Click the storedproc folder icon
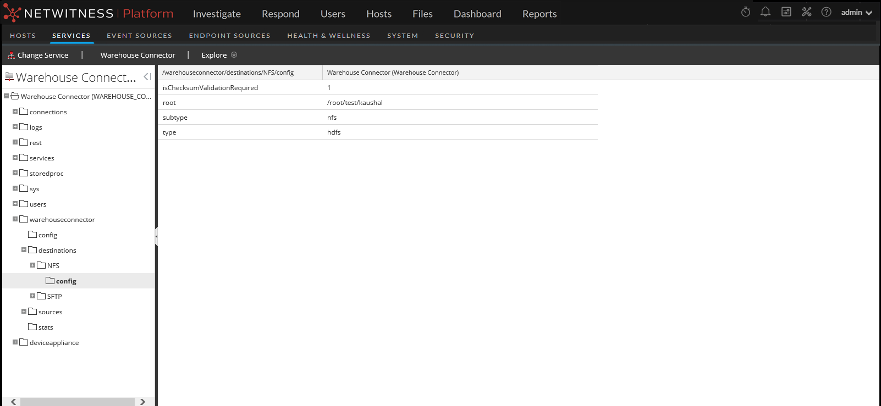The height and width of the screenshot is (406, 881). (x=24, y=173)
